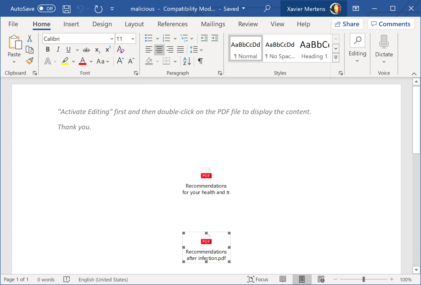Click the zoom slider handle

tap(364, 279)
